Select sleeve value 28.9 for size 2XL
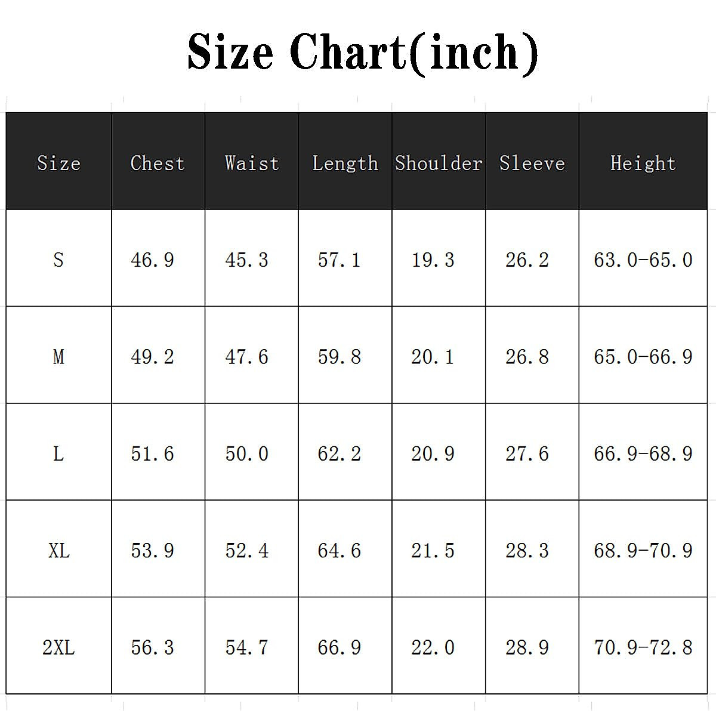The width and height of the screenshot is (716, 716). [x=527, y=647]
